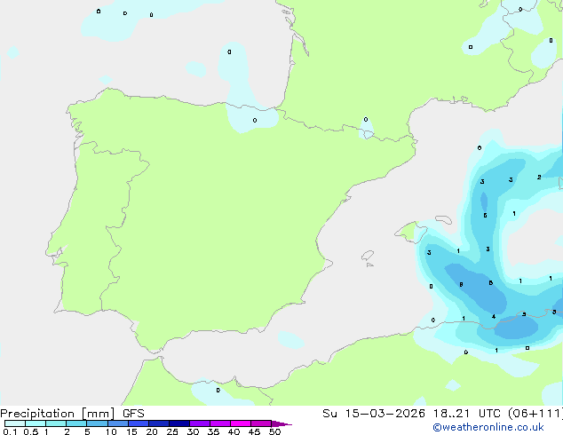
Task: Open the weatheronline.co.uk copyright link
Action: [x=488, y=427]
